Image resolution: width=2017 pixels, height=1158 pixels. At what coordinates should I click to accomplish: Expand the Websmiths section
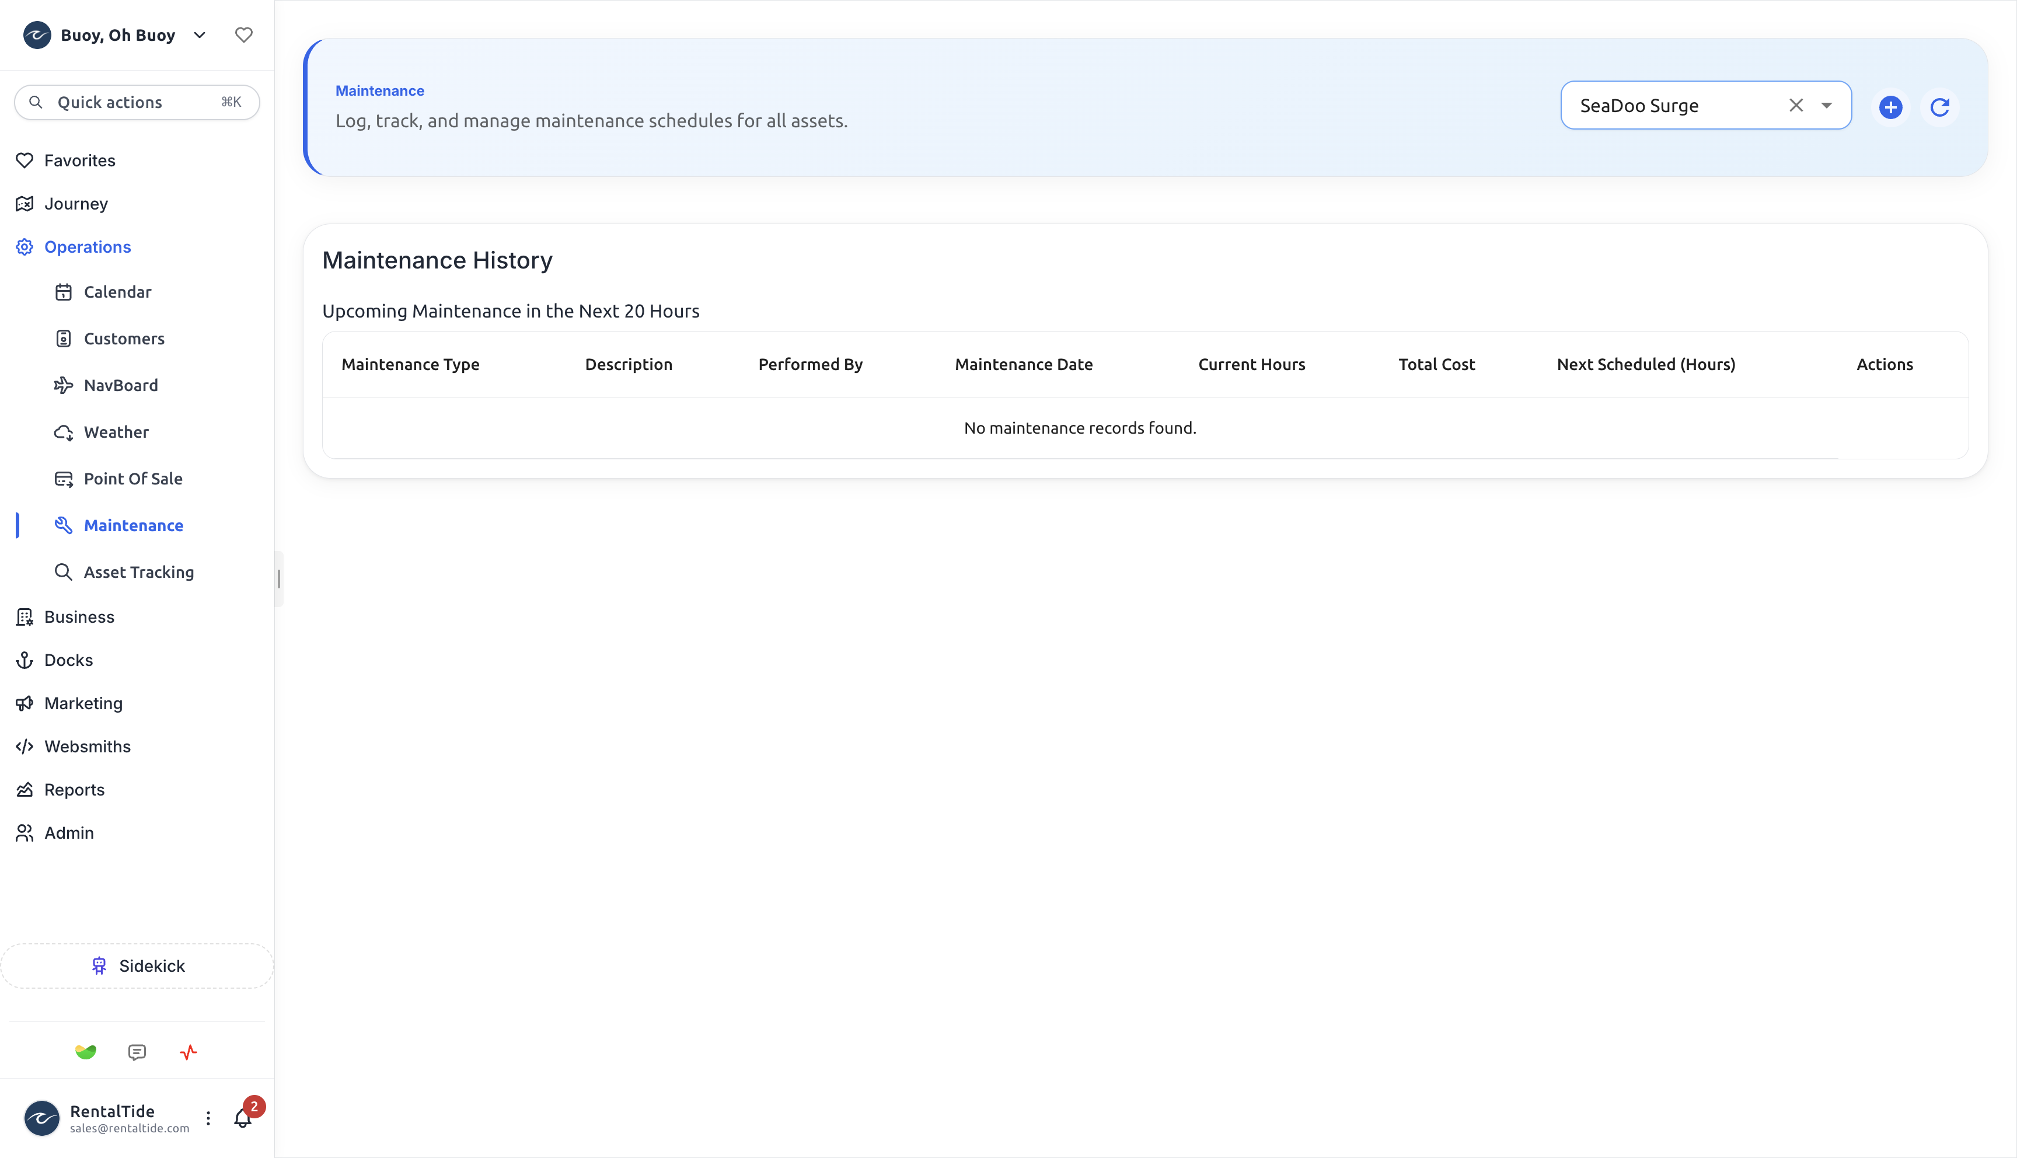tap(88, 747)
